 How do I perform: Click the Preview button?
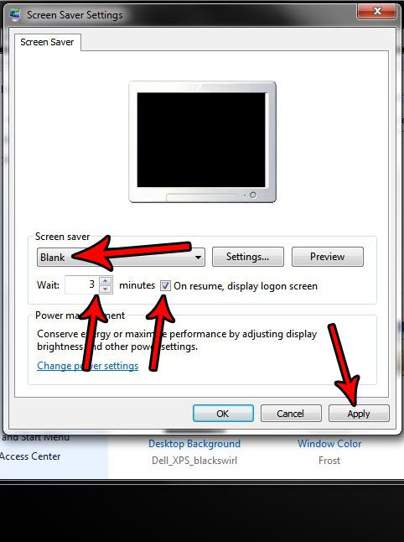pos(328,257)
